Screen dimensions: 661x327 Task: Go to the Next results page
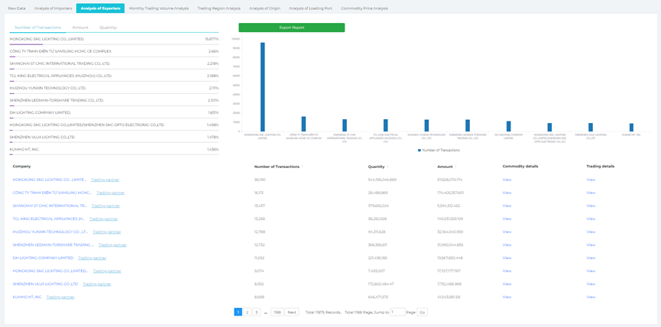[291, 312]
